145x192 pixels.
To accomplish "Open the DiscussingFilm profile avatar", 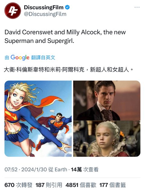I will (x=13, y=11).
